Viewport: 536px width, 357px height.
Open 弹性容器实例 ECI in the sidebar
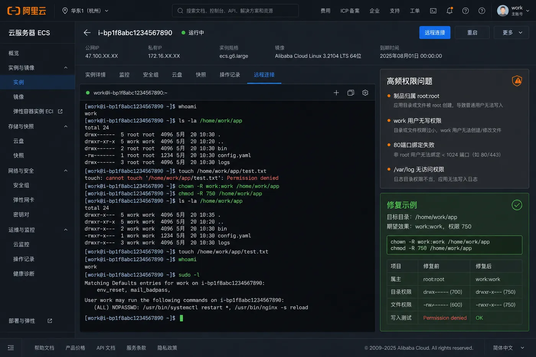coord(33,111)
